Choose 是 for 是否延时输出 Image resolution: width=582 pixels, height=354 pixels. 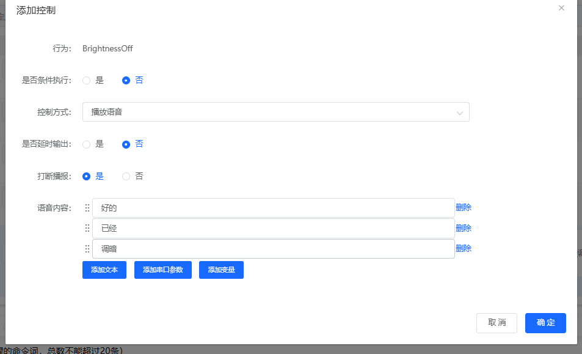[87, 144]
